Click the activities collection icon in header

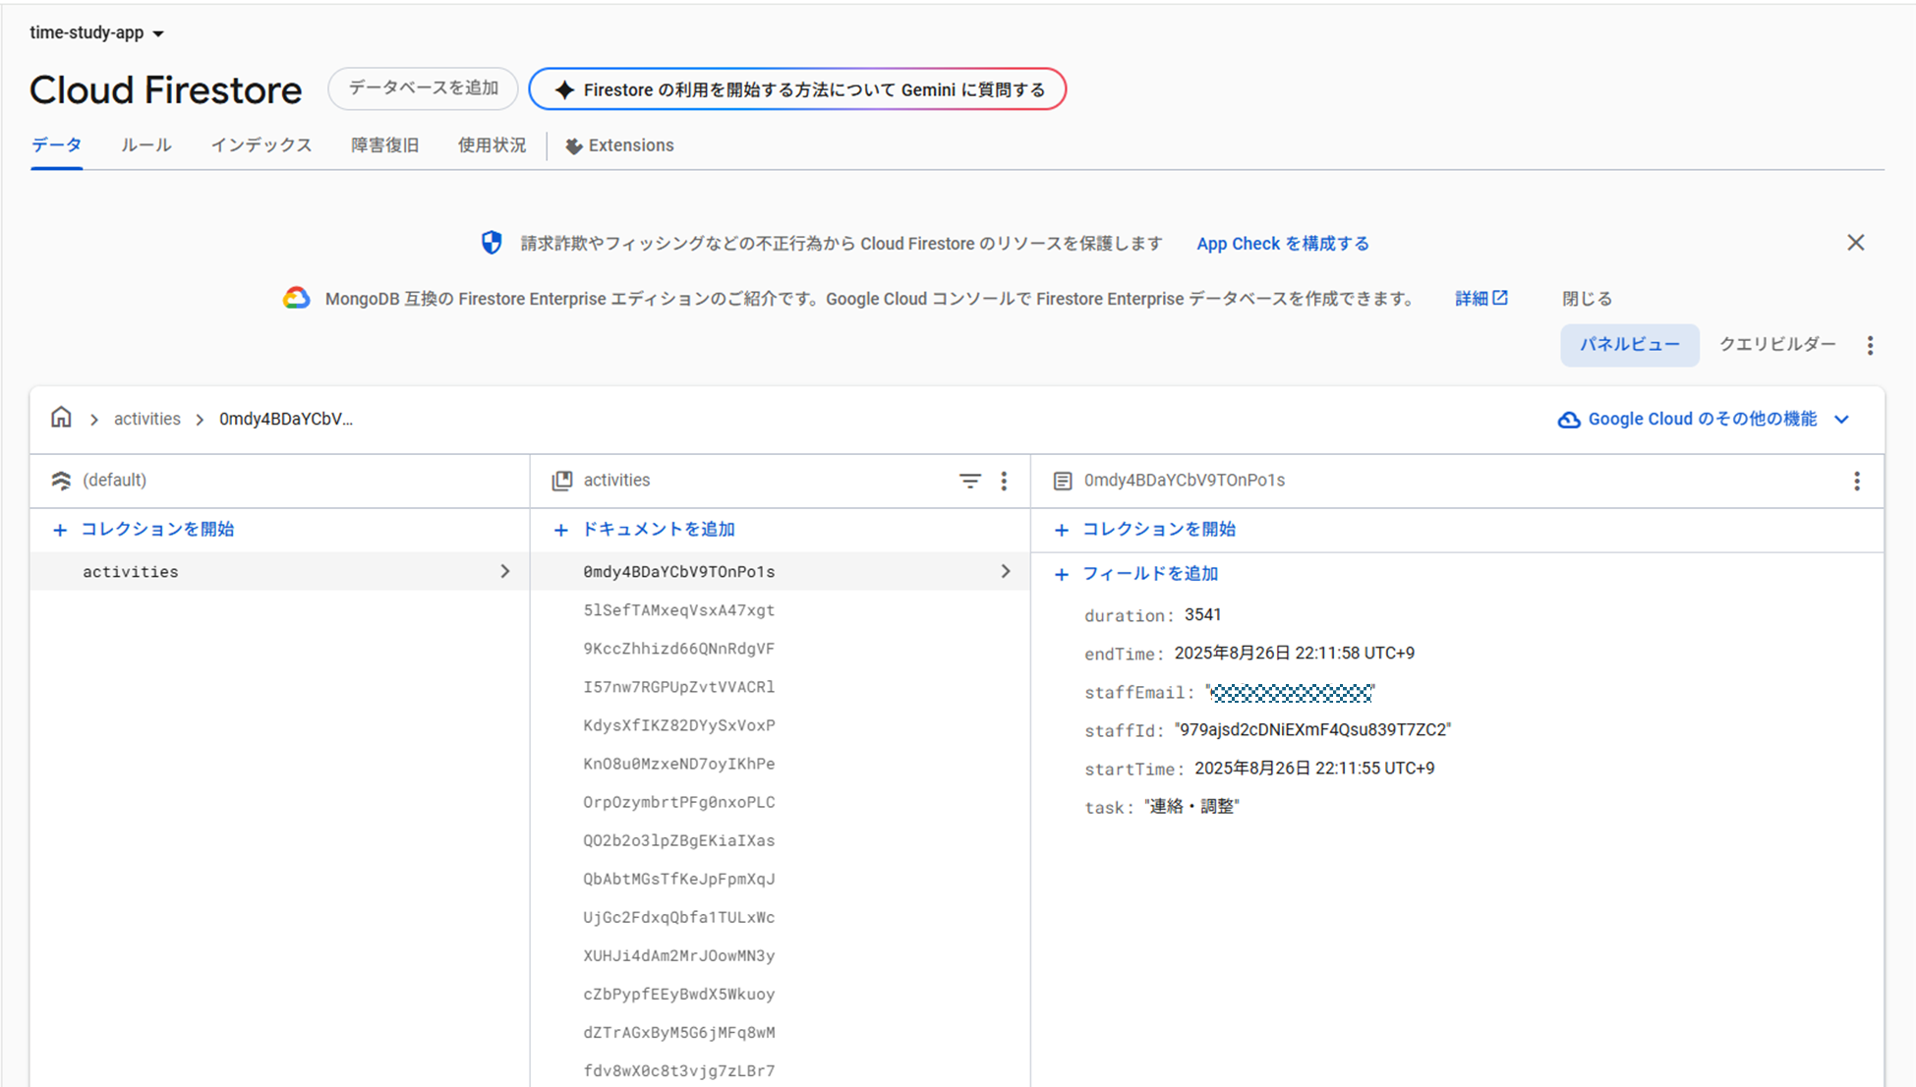[562, 481]
